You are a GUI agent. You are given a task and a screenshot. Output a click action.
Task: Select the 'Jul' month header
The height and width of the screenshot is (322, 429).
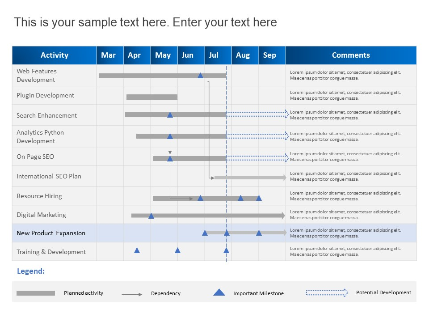click(x=218, y=55)
